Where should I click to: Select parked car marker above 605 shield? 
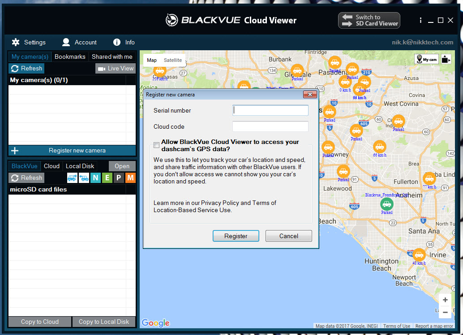[356, 131]
